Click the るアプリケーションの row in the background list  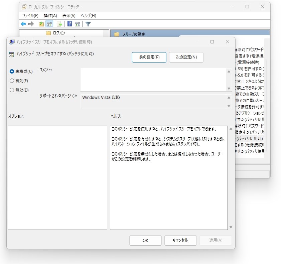click(x=250, y=113)
